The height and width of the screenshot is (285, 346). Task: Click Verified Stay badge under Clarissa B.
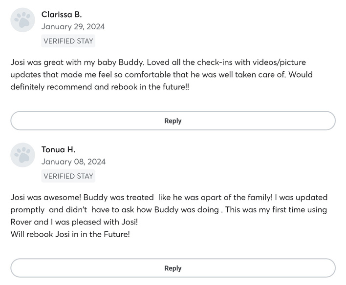[68, 41]
